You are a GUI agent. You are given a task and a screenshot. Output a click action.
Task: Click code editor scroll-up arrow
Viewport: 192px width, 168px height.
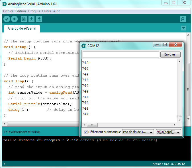pos(188,35)
